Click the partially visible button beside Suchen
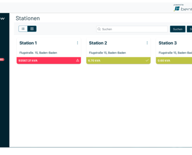The image size is (192, 155). tap(189, 29)
